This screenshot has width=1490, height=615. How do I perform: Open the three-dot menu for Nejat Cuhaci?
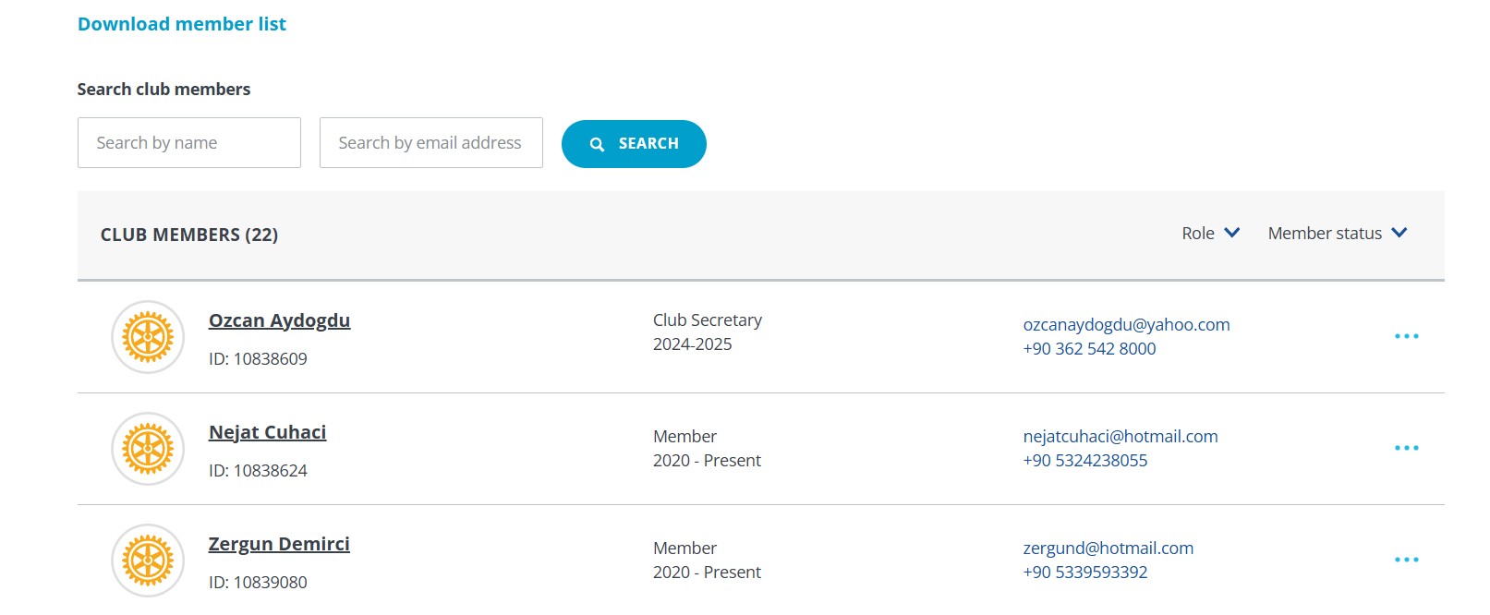[1406, 448]
